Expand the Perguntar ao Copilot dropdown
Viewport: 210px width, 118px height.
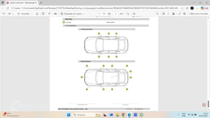[x=84, y=13]
